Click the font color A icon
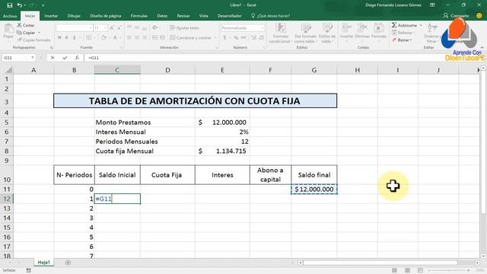The image size is (487, 274). 115,37
